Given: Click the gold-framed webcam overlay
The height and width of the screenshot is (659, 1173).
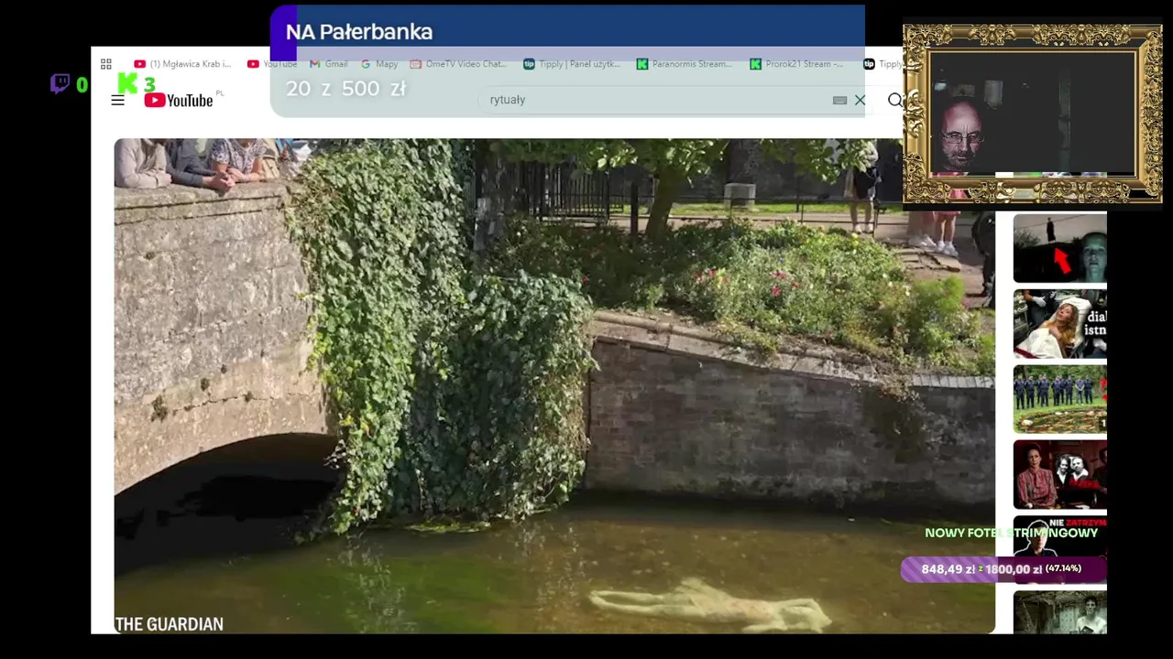Looking at the screenshot, I should coord(1033,113).
